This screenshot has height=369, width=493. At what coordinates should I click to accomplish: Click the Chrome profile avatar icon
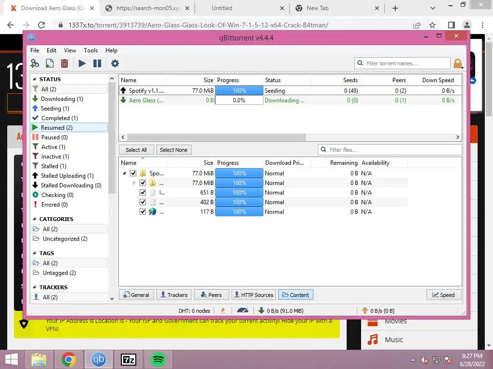pyautogui.click(x=467, y=25)
